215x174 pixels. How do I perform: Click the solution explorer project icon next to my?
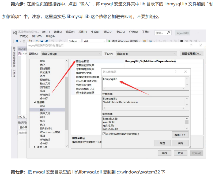(x=20, y=53)
